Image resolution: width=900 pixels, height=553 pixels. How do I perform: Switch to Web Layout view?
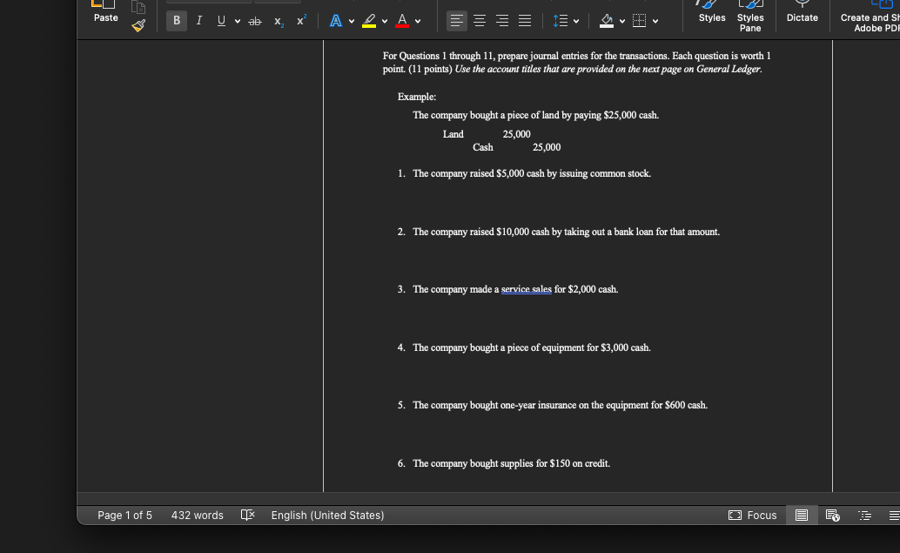832,515
